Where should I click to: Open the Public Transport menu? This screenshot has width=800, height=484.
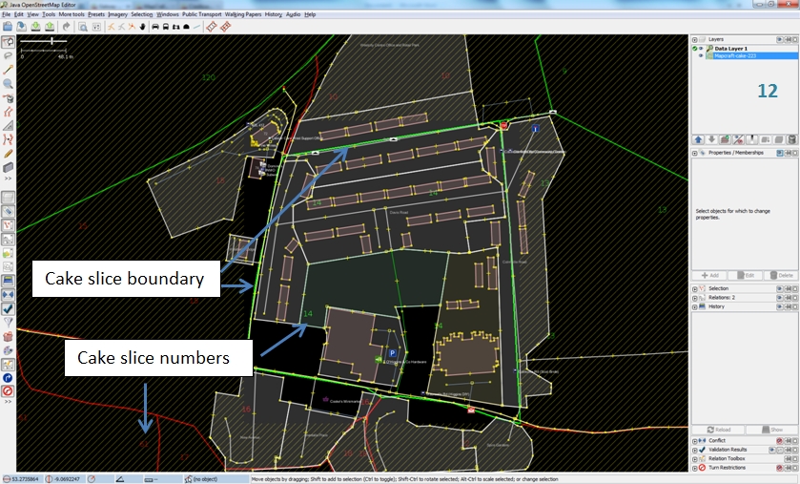[x=202, y=14]
